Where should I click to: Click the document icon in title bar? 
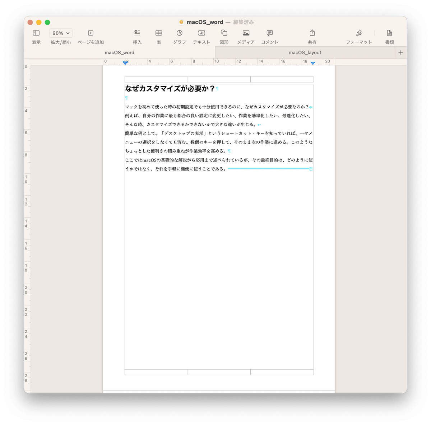pyautogui.click(x=181, y=22)
